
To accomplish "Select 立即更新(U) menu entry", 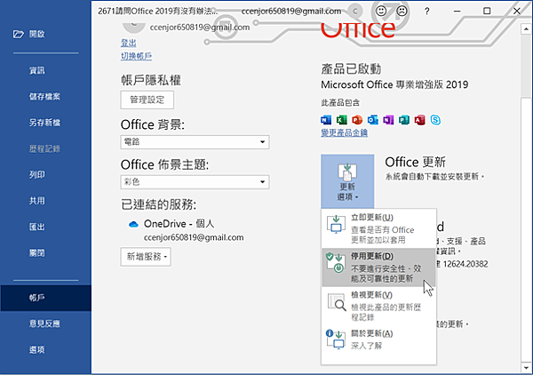I will pos(378,228).
